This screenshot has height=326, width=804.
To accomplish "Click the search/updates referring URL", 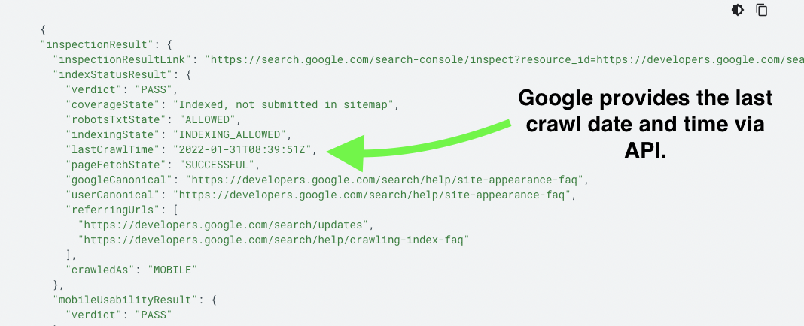I will click(x=223, y=225).
